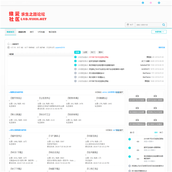Viewport: 172px width, 172px height.
Task: Open the 『新人报道』 forum
Action: tap(16, 114)
